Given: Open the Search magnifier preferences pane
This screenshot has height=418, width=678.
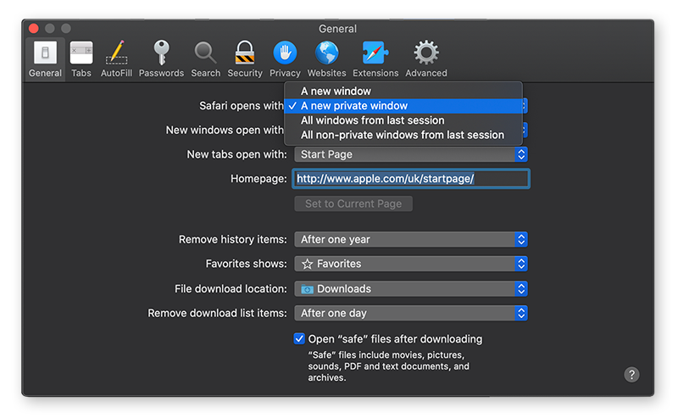Looking at the screenshot, I should click(x=206, y=59).
